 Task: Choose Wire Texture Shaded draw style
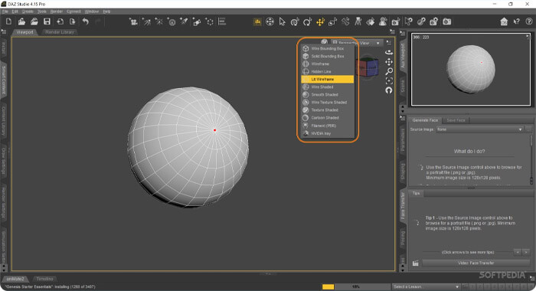[328, 103]
